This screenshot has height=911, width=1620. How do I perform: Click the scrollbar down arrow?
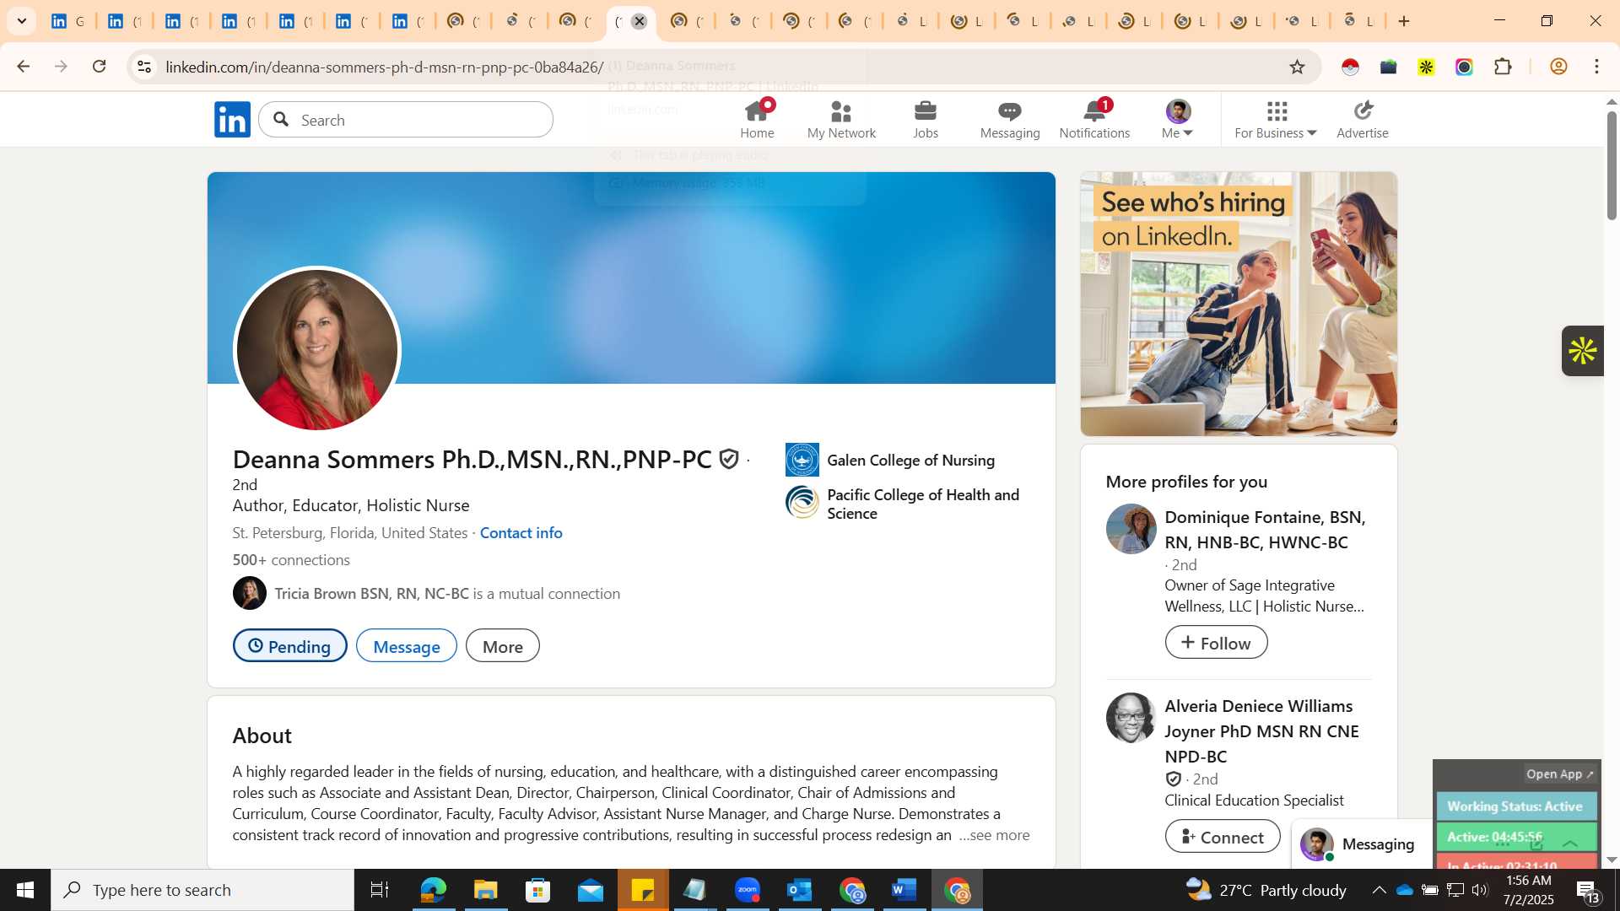[1612, 860]
